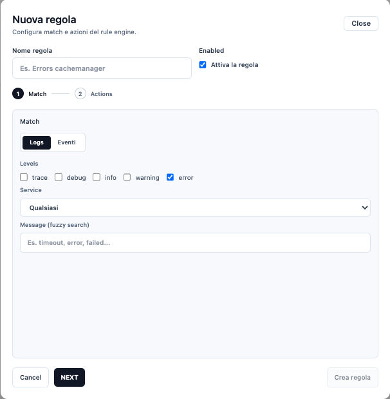This screenshot has height=399, width=390.
Task: Check the info level checkbox
Action: [x=97, y=177]
